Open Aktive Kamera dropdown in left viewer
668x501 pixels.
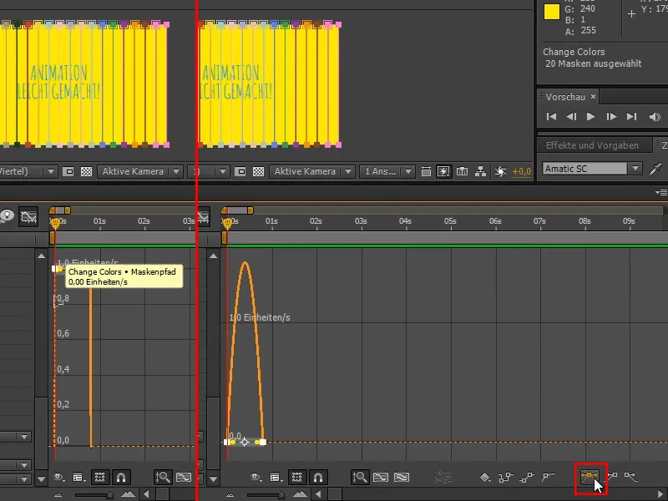140,171
